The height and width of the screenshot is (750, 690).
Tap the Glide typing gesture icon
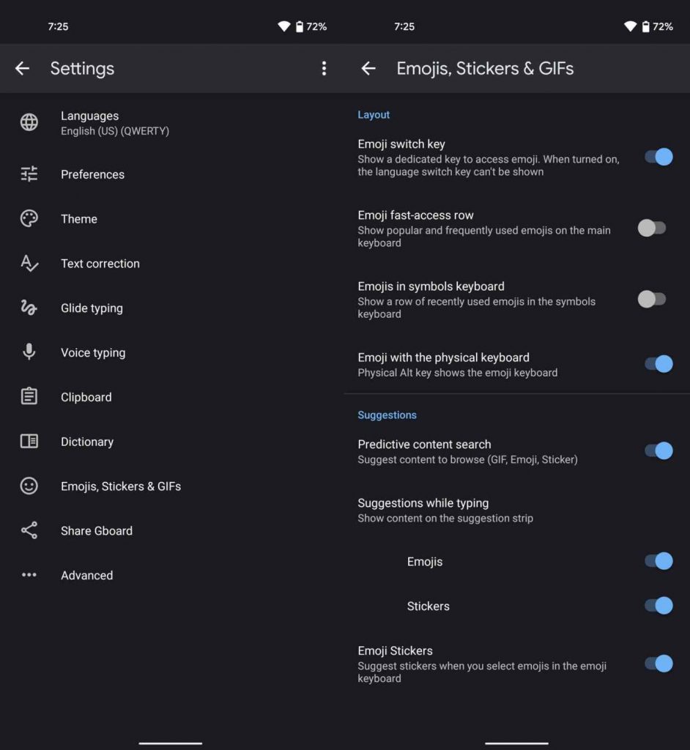pyautogui.click(x=29, y=308)
